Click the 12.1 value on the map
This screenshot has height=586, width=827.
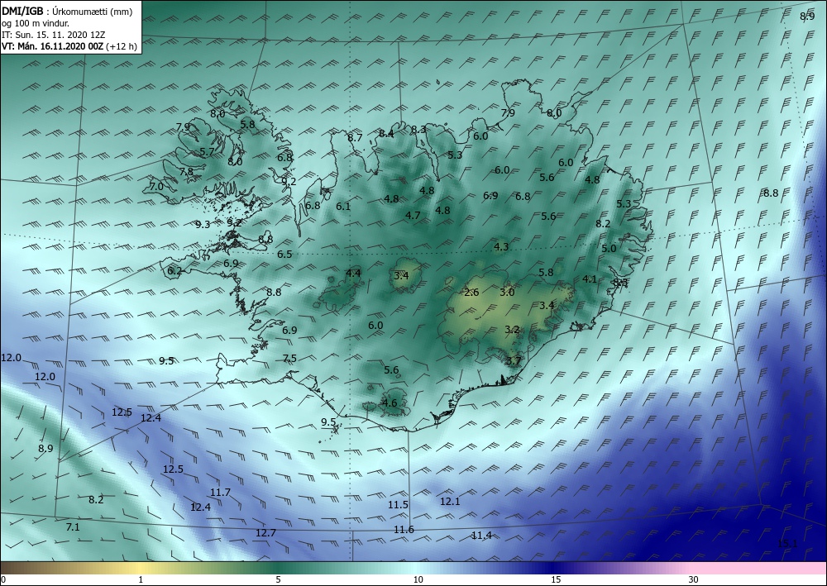[450, 502]
